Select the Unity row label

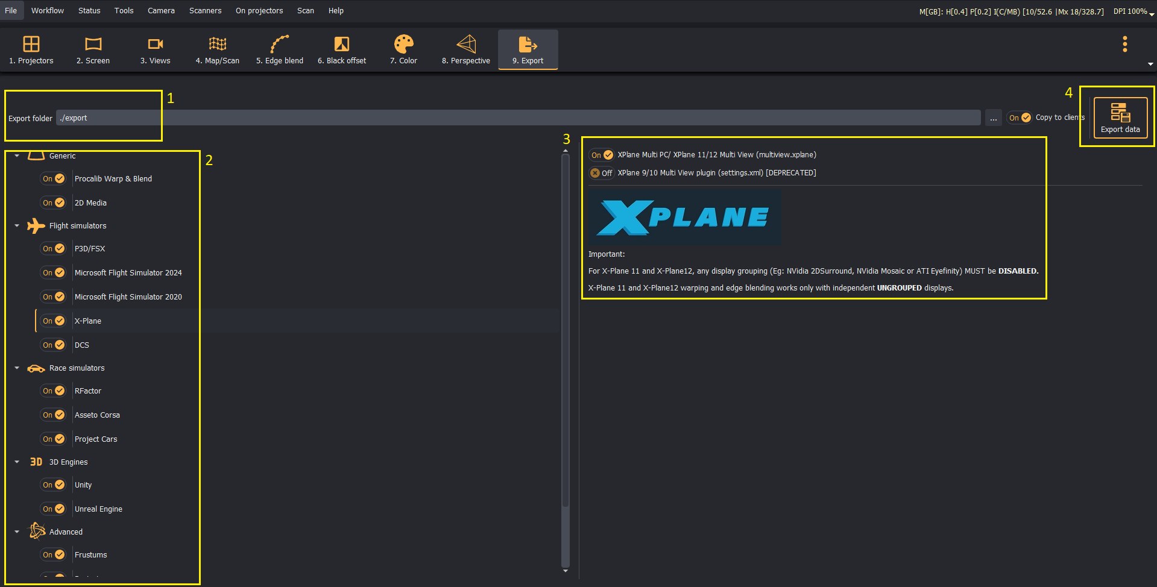pyautogui.click(x=83, y=485)
